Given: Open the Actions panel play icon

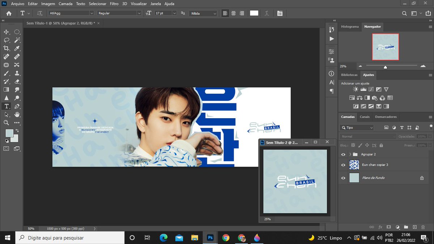Looking at the screenshot, I should click(332, 39).
